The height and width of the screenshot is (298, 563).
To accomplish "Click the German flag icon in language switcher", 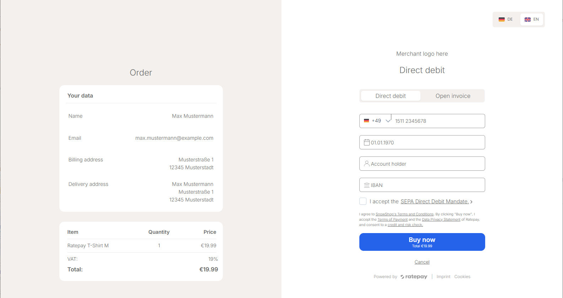I will tap(502, 20).
